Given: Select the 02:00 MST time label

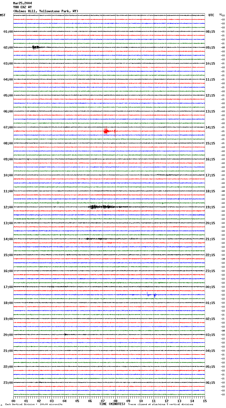Looking at the screenshot, I should [x=8, y=48].
